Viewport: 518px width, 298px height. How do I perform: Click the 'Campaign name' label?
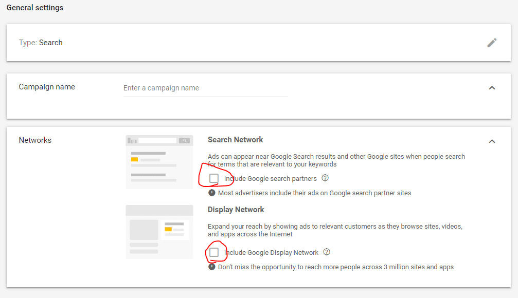pyautogui.click(x=47, y=87)
